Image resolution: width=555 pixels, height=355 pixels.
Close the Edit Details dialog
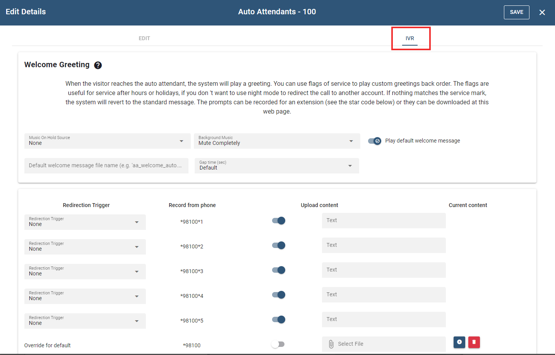click(x=542, y=12)
